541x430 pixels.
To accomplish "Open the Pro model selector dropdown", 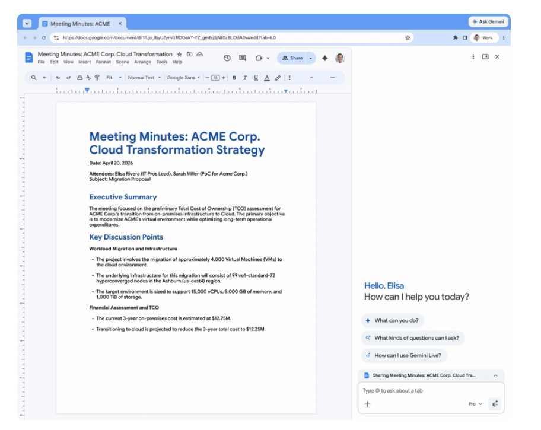I will tap(475, 404).
